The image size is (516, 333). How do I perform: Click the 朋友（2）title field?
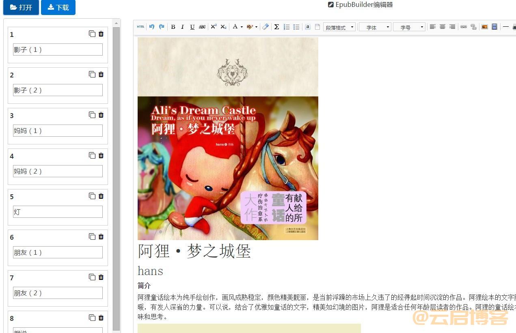coord(58,293)
